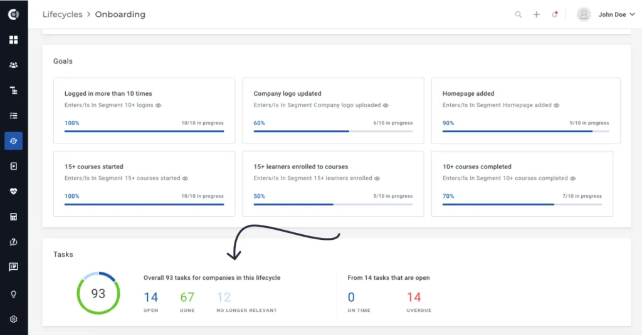Click the search magnifier icon
The width and height of the screenshot is (642, 335).
[518, 14]
